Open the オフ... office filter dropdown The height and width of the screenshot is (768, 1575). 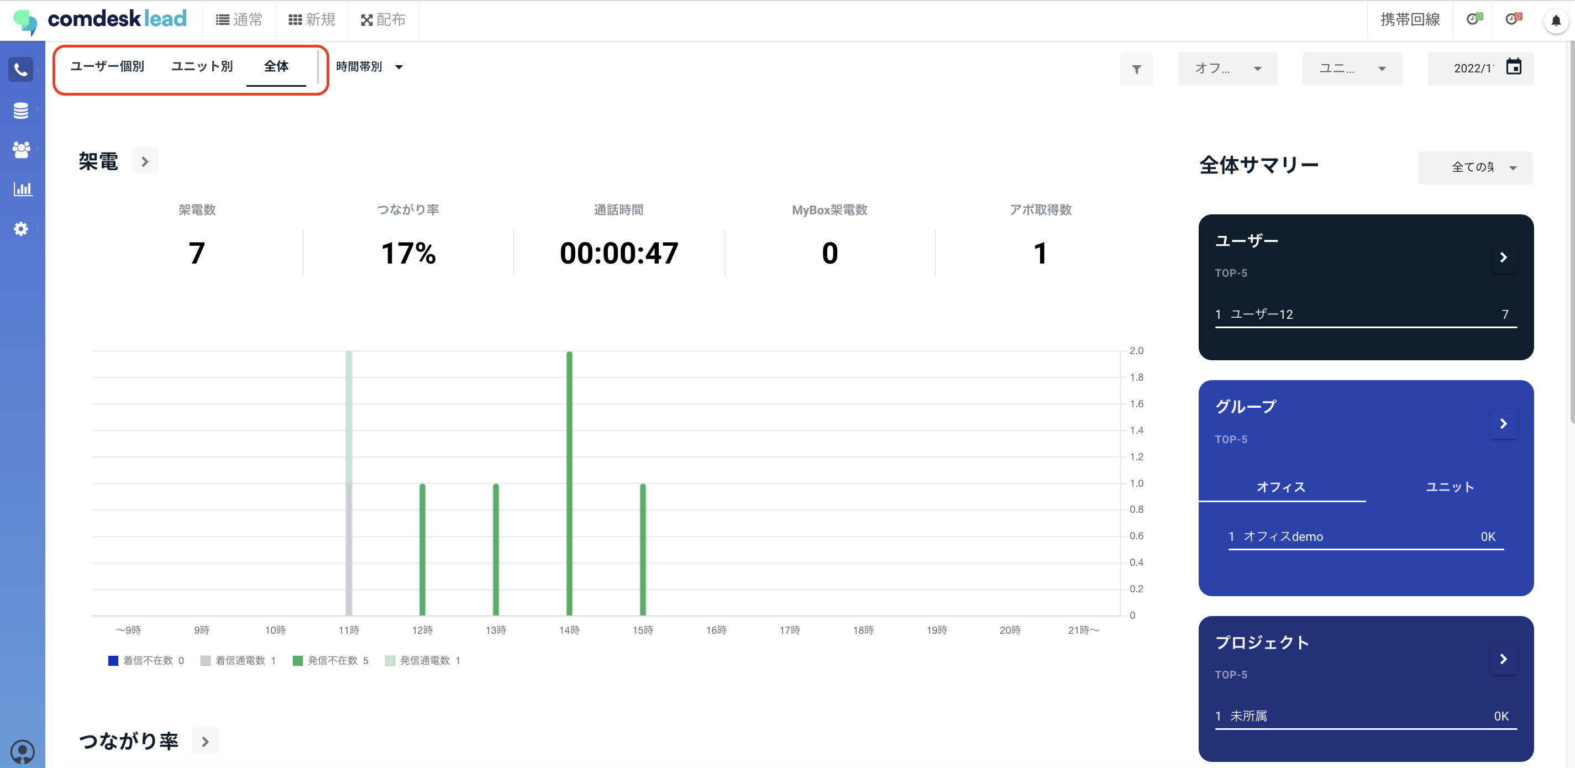[1227, 69]
